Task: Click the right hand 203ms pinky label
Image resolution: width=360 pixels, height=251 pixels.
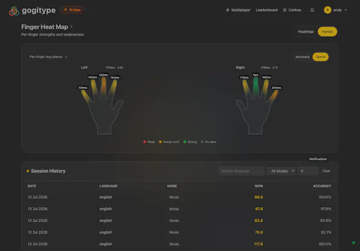Action: pyautogui.click(x=276, y=88)
